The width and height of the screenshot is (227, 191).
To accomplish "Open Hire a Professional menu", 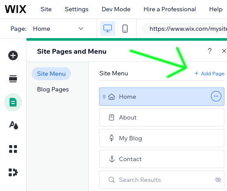I will 170,9.
